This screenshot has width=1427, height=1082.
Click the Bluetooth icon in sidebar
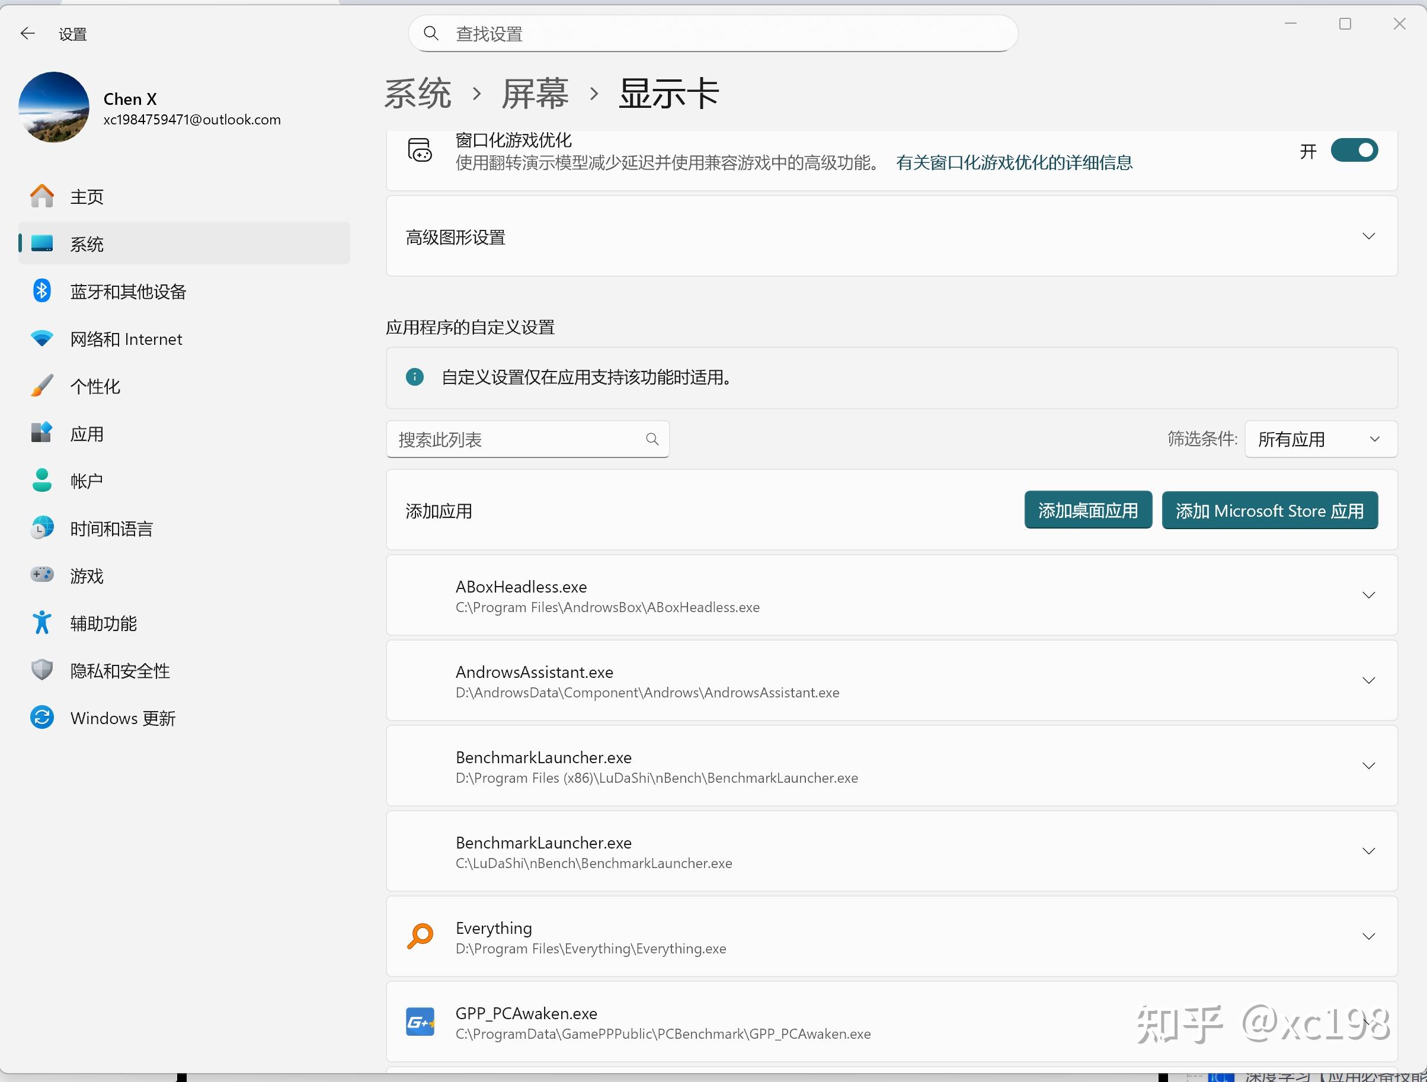pos(42,291)
